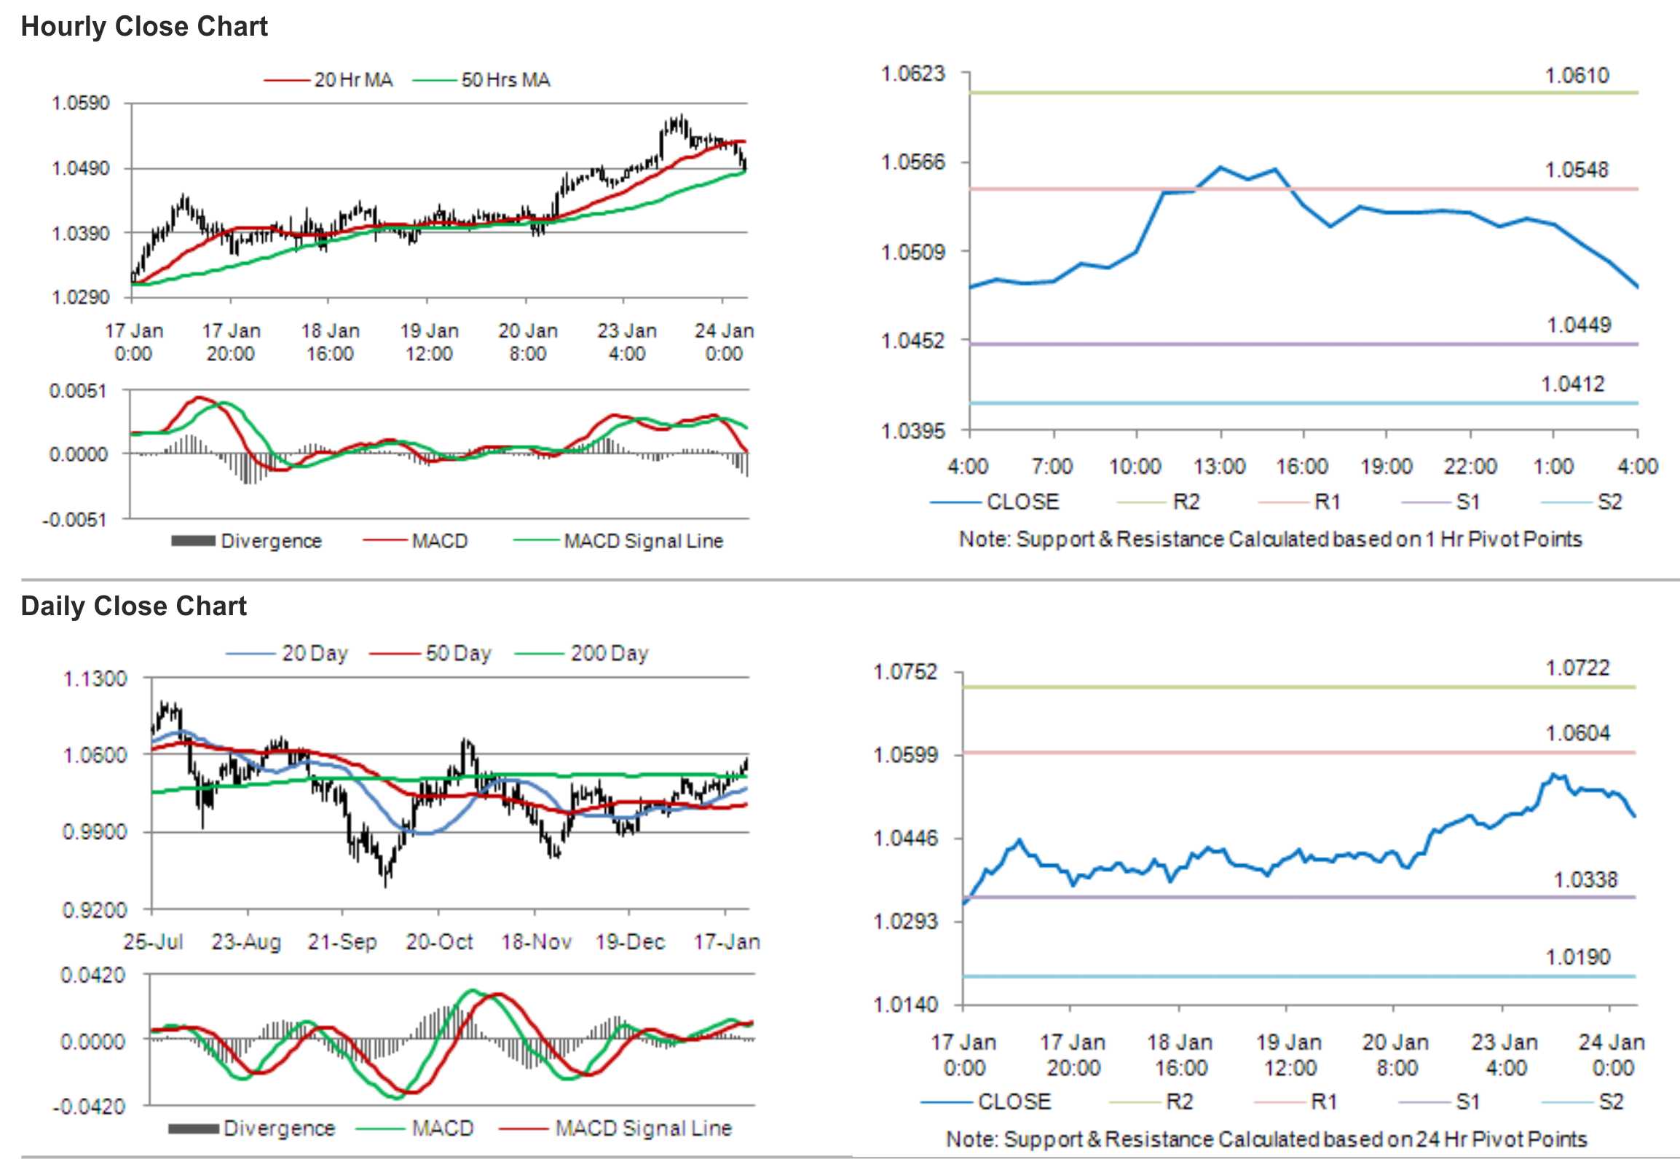The image size is (1680, 1159).
Task: Click the 1.0290 hourly price axis label
Action: pos(81,297)
